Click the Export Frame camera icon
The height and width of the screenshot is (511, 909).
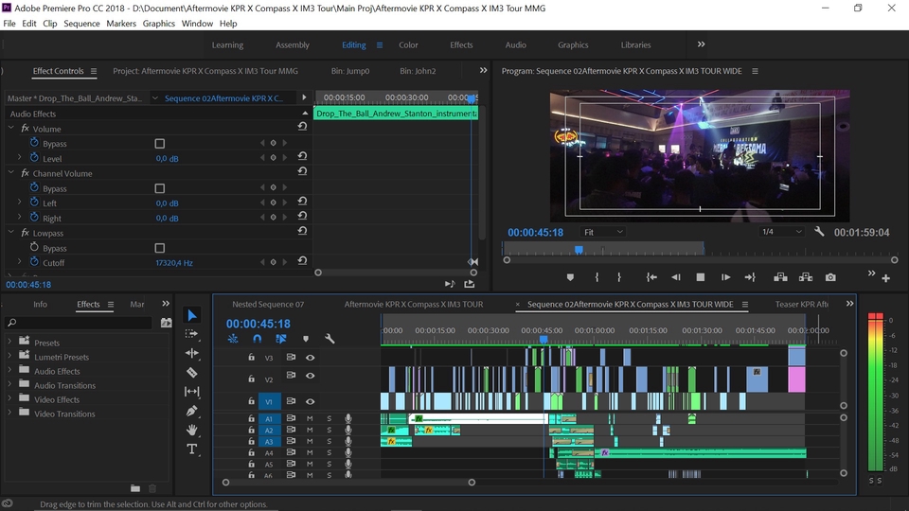point(830,277)
